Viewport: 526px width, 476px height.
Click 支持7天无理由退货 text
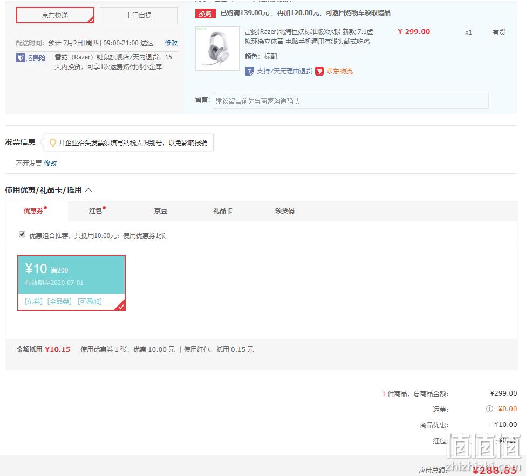tap(284, 71)
